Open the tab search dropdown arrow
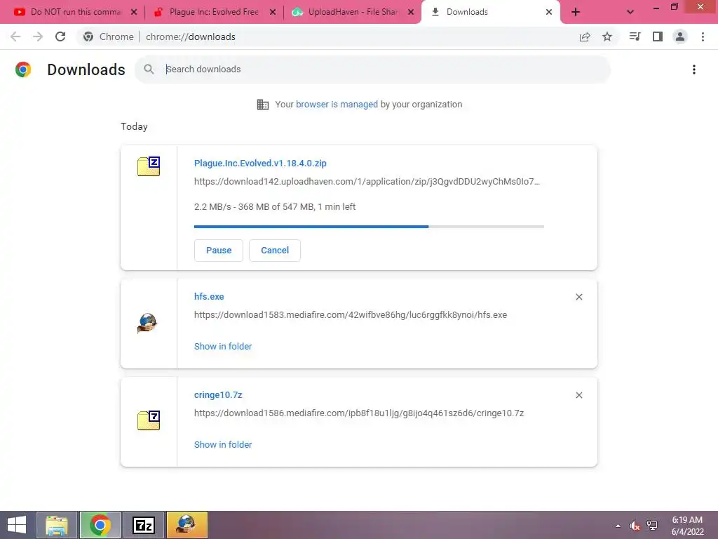 (x=630, y=12)
